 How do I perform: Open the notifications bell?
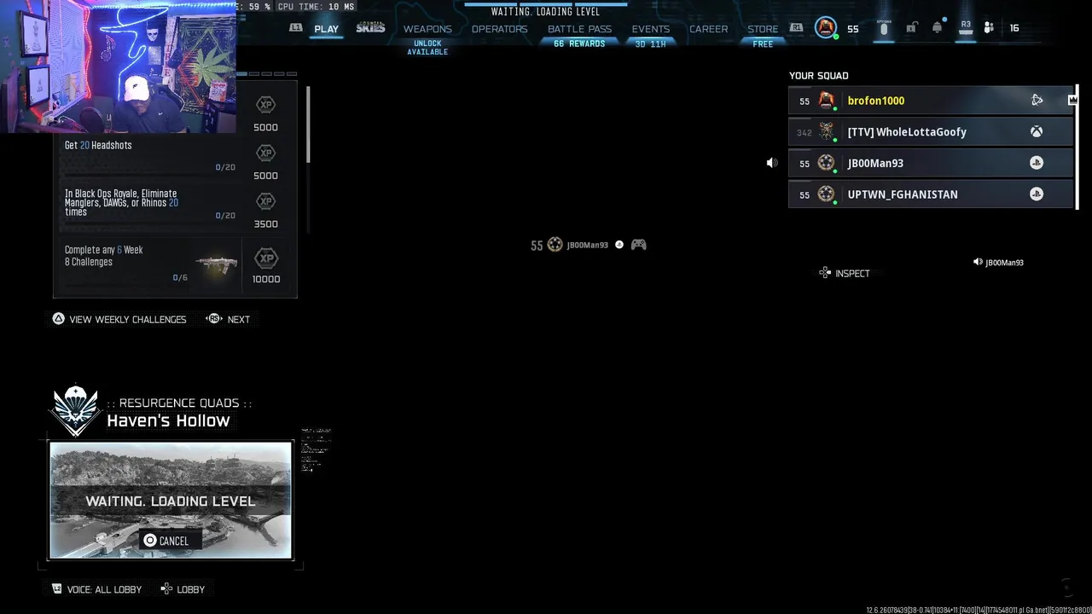click(x=937, y=28)
